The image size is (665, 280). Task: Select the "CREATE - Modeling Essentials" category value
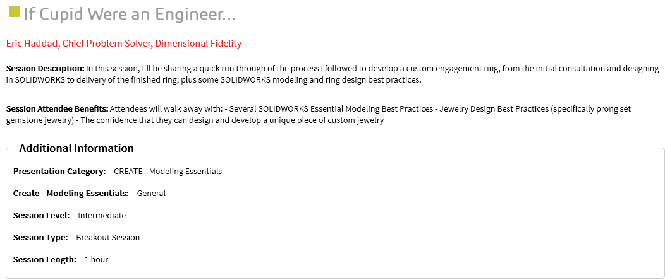[168, 172]
